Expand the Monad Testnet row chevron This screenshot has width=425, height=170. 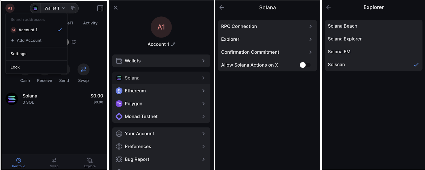pyautogui.click(x=203, y=116)
